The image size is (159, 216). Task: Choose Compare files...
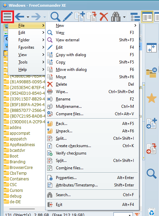point(92,114)
